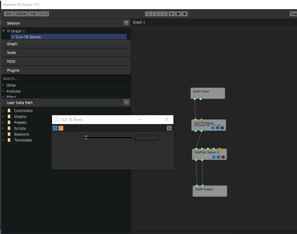Click the MIDI port dot on FabFilter Saturn 2
The width and height of the screenshot is (297, 234).
coord(220,149)
